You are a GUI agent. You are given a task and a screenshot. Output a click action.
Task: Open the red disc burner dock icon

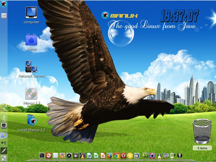click(49, 156)
